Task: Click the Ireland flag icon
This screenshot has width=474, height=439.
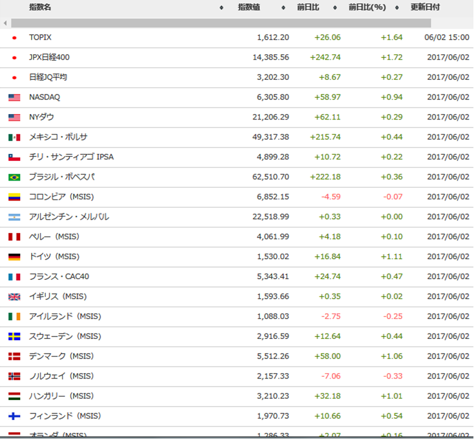Action: click(x=14, y=316)
